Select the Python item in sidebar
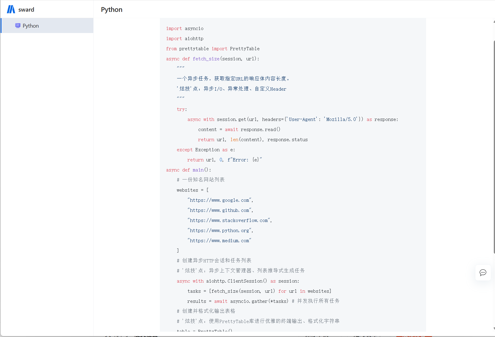The height and width of the screenshot is (337, 495). point(47,26)
